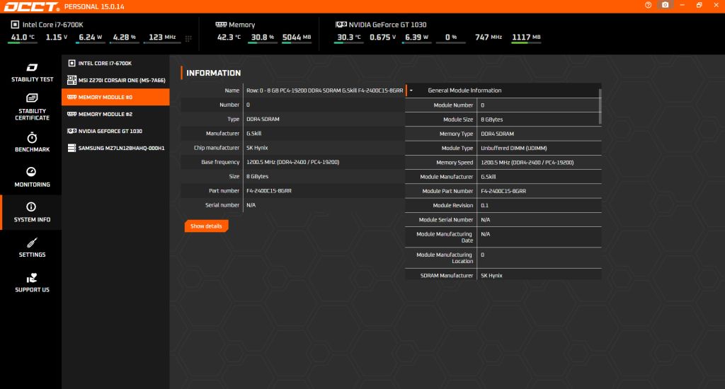Image resolution: width=725 pixels, height=389 pixels.
Task: Click the RAM icon beside Memory Module #0
Action: (x=72, y=97)
